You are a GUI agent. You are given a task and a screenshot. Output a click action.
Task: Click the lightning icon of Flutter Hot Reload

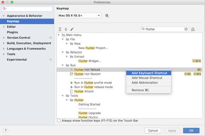(x=71, y=70)
